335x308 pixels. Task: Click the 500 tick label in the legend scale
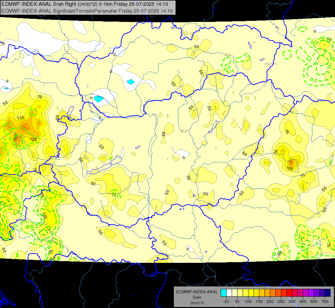pyautogui.click(x=314, y=301)
